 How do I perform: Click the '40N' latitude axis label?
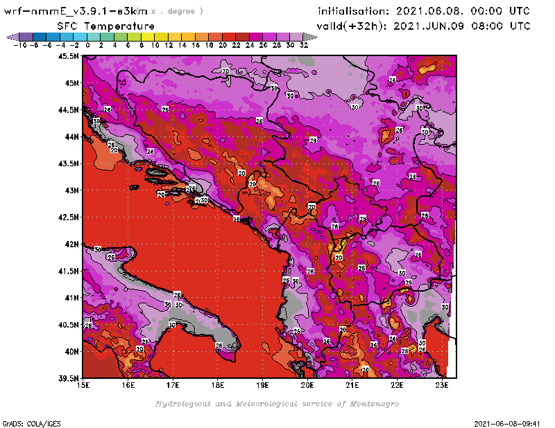(72, 352)
